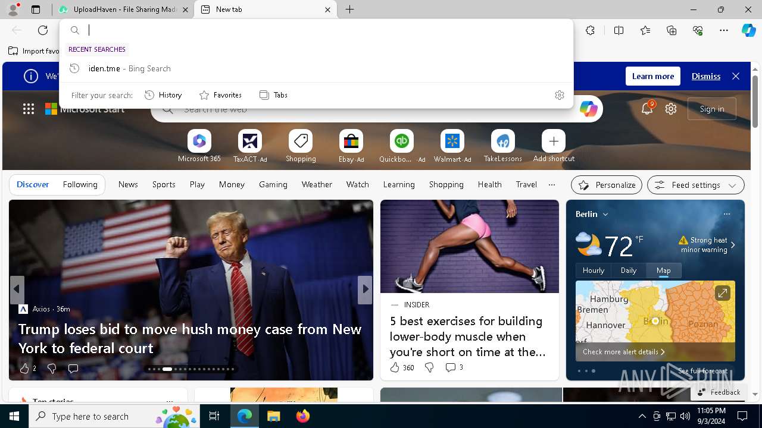This screenshot has width=762, height=428.
Task: Show Hourly weather tab
Action: pyautogui.click(x=594, y=270)
